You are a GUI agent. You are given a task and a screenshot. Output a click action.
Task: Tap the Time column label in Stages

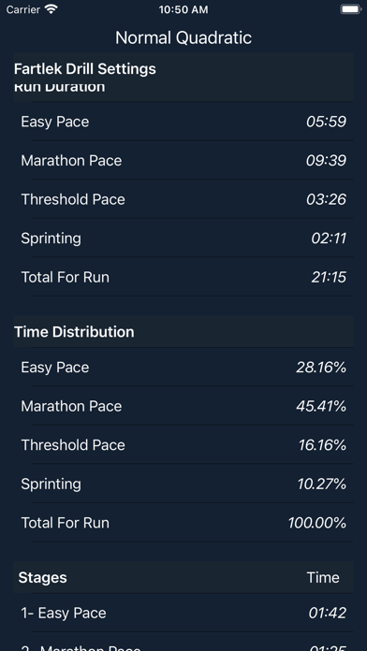(x=323, y=577)
